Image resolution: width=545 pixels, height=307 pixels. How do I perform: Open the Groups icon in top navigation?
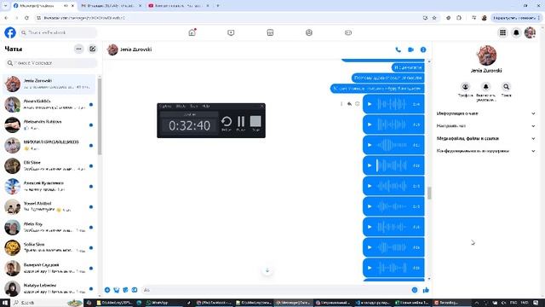(309, 32)
